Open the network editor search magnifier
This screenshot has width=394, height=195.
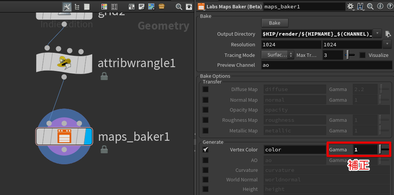pos(179,7)
